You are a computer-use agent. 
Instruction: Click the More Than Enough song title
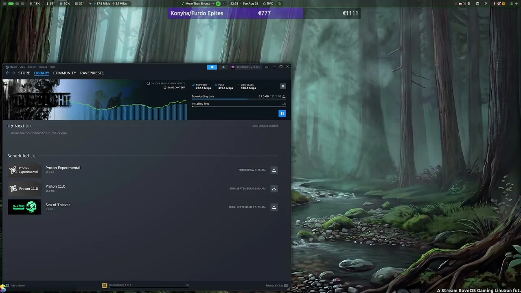point(198,4)
